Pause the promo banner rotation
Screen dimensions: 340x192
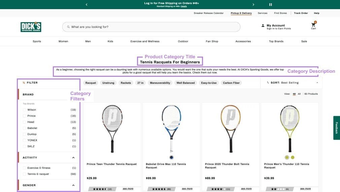tap(270, 5)
